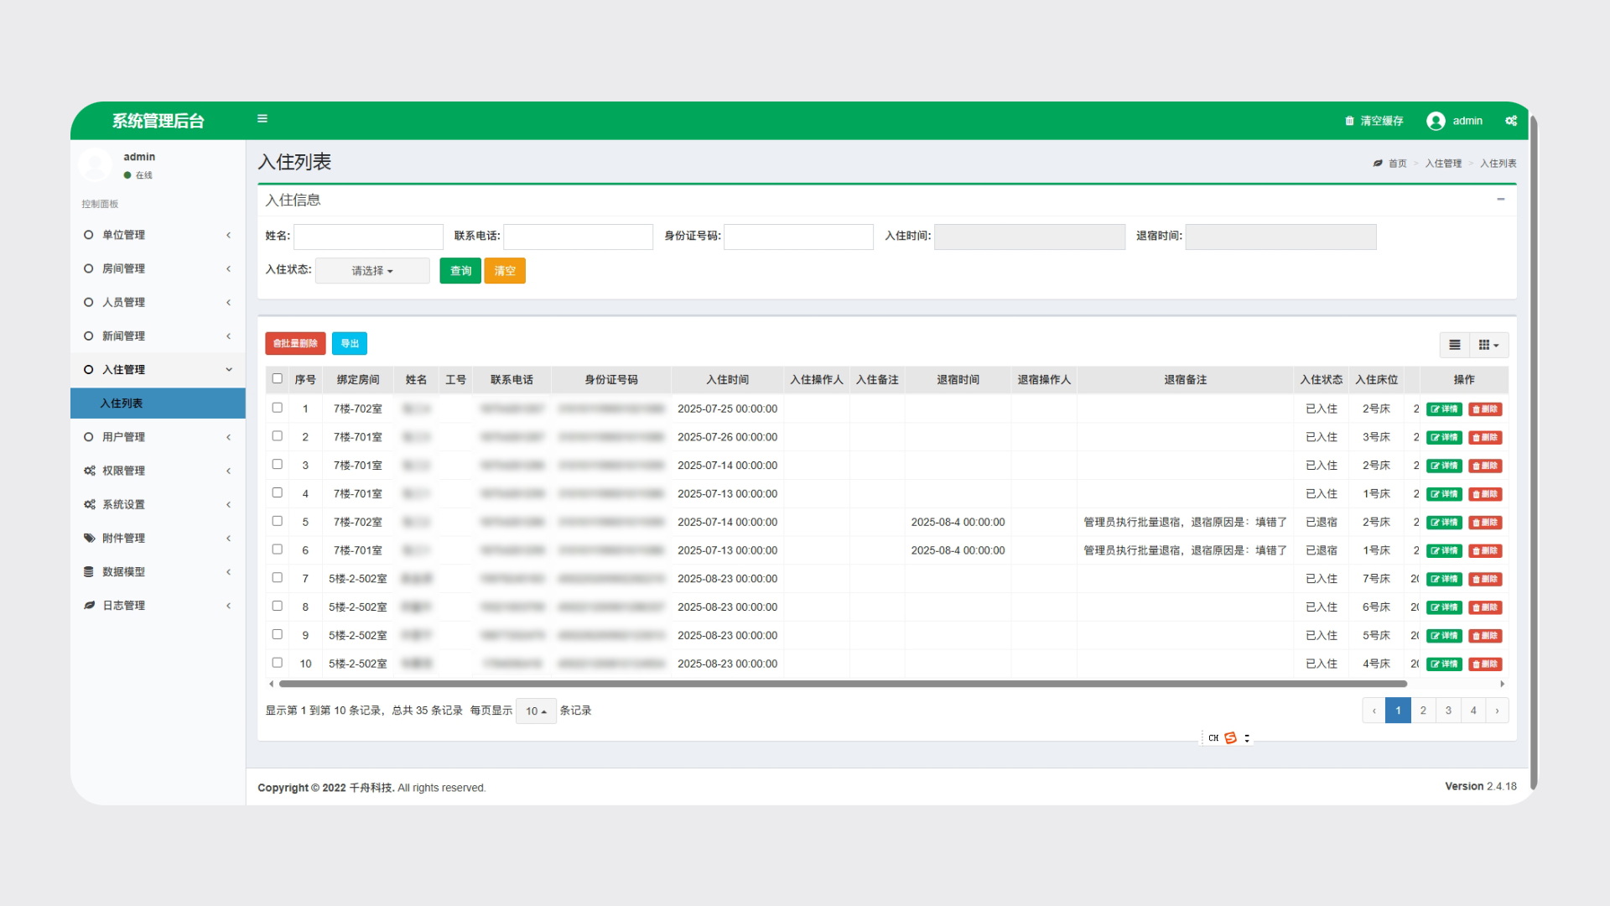The image size is (1610, 906).
Task: Check the checkbox for row 3
Action: (x=278, y=465)
